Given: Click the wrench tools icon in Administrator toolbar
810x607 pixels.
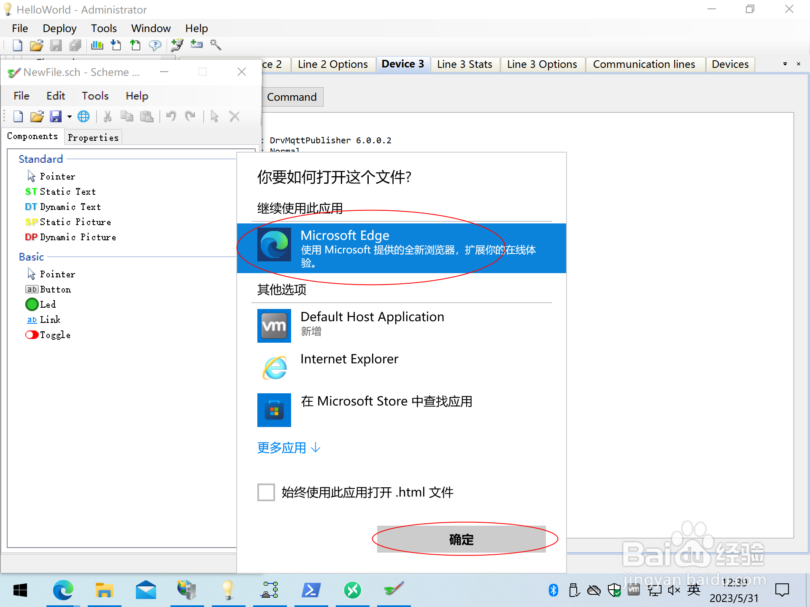Looking at the screenshot, I should click(x=216, y=45).
